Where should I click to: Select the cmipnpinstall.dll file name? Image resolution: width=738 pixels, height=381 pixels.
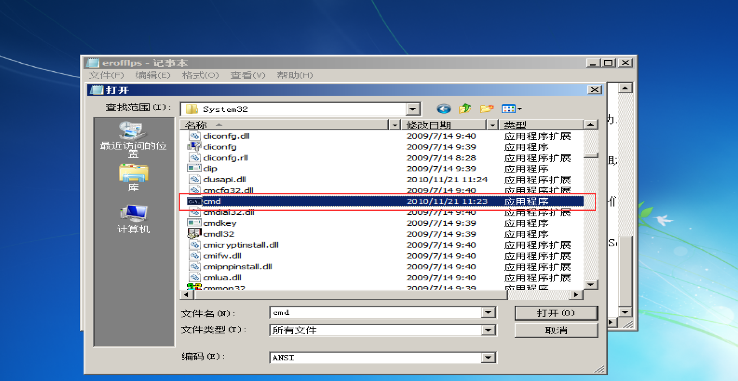238,266
